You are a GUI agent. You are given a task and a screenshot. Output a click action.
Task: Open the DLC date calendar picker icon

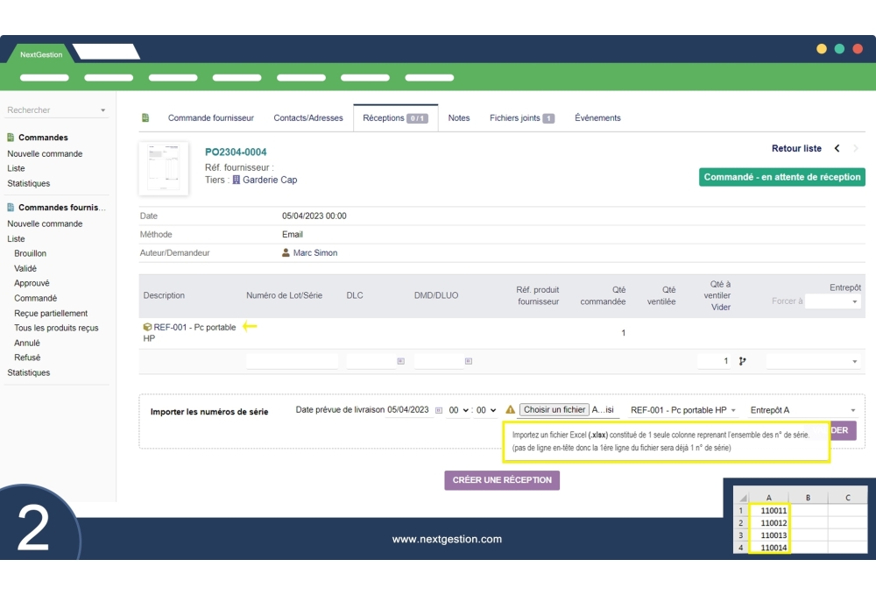click(400, 361)
